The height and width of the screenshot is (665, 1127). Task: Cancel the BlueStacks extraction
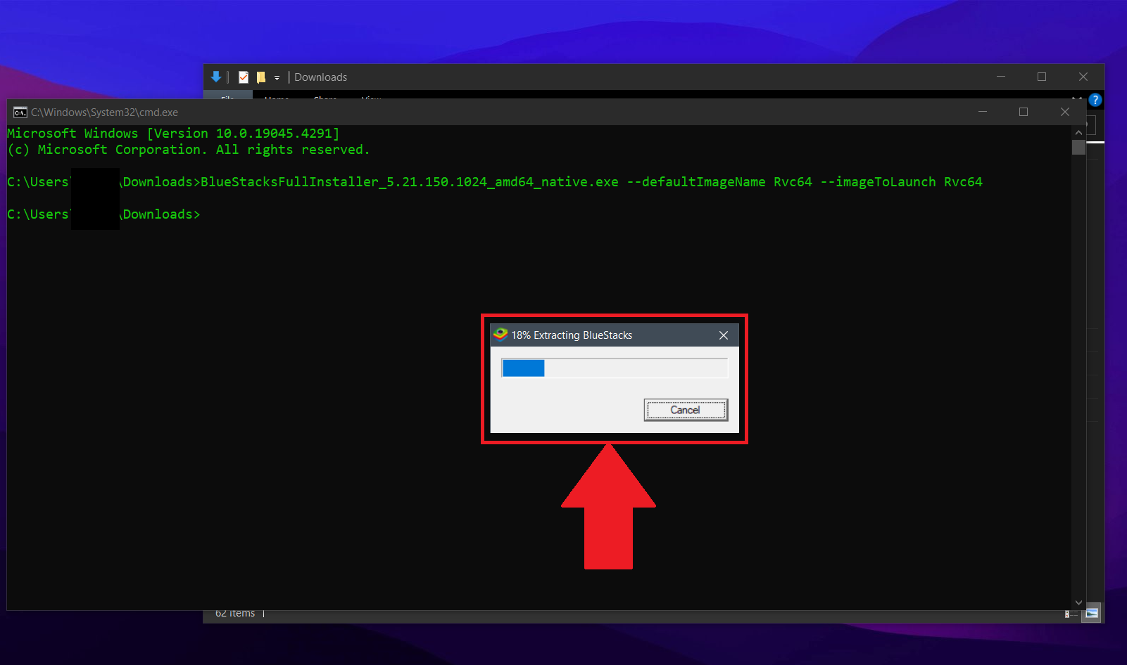coord(685,410)
